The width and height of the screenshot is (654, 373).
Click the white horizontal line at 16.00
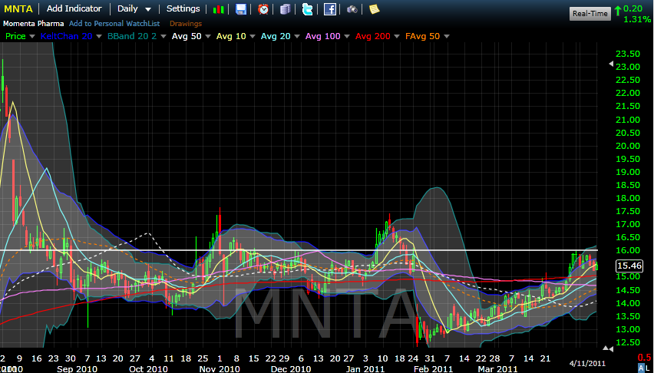pos(299,250)
